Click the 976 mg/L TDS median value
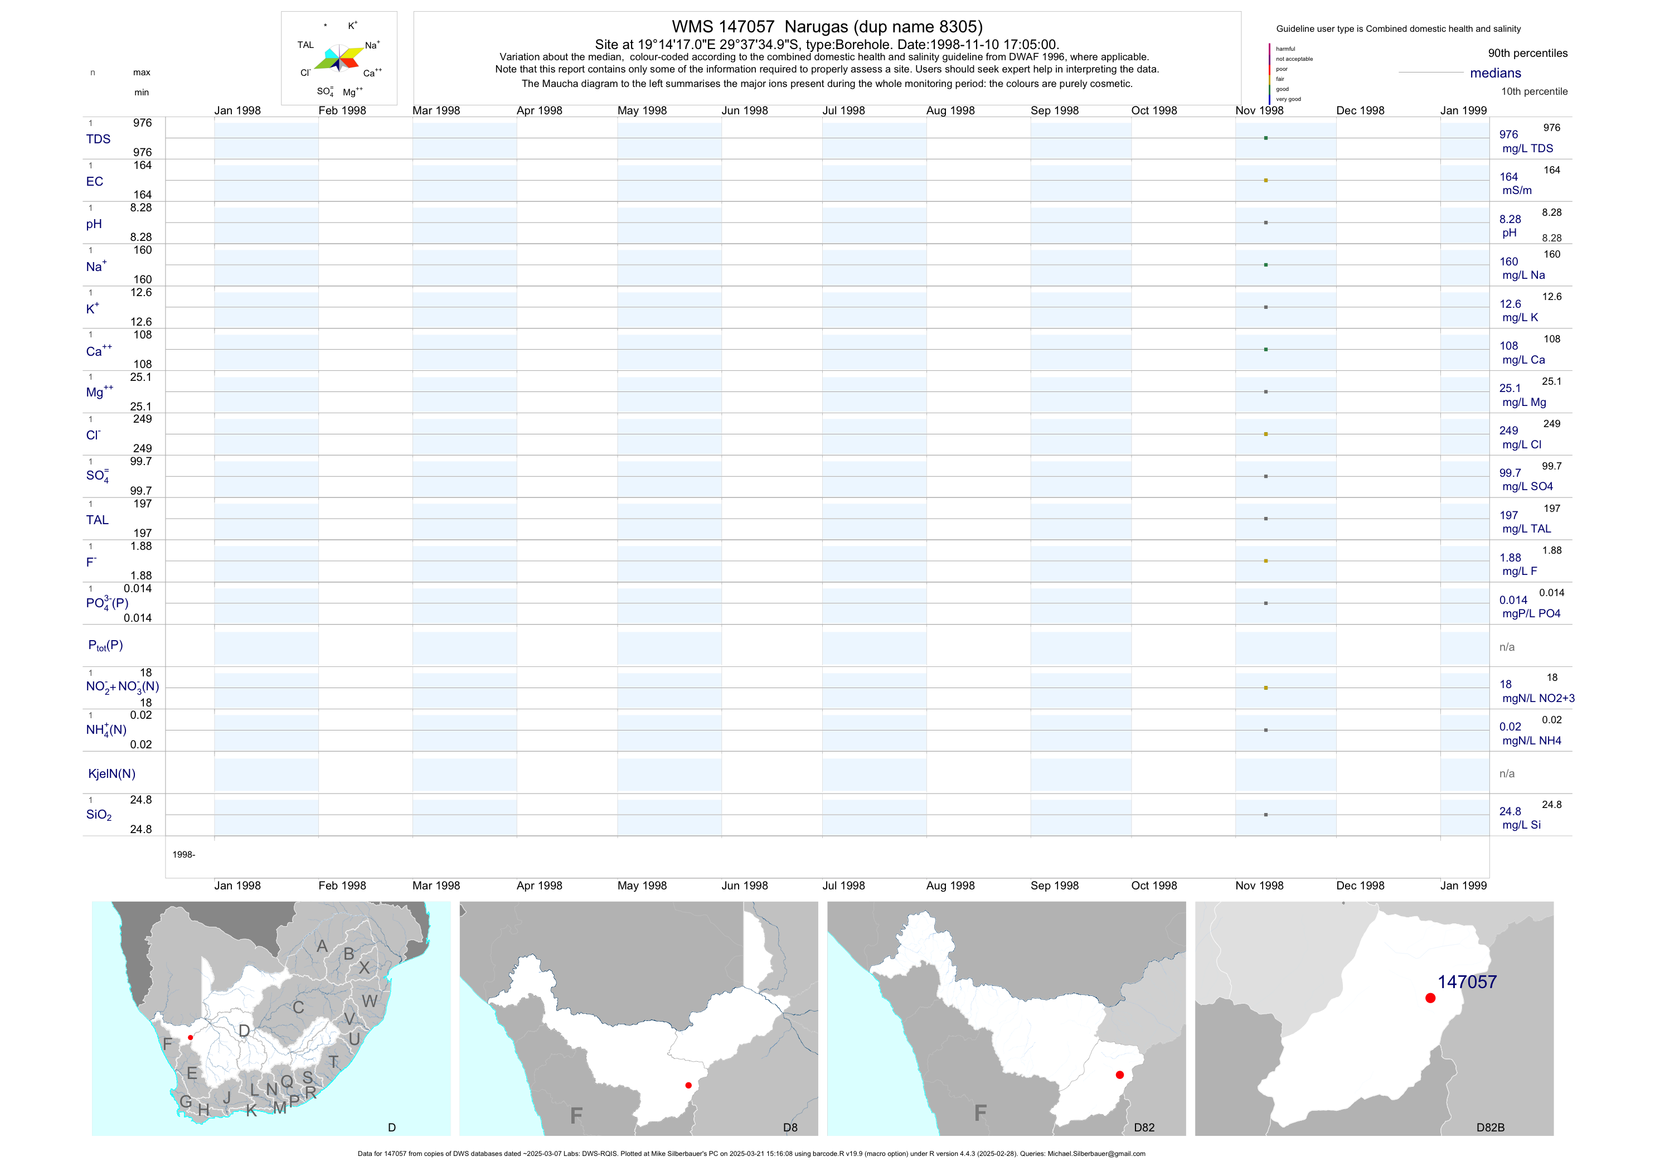 [x=1508, y=135]
